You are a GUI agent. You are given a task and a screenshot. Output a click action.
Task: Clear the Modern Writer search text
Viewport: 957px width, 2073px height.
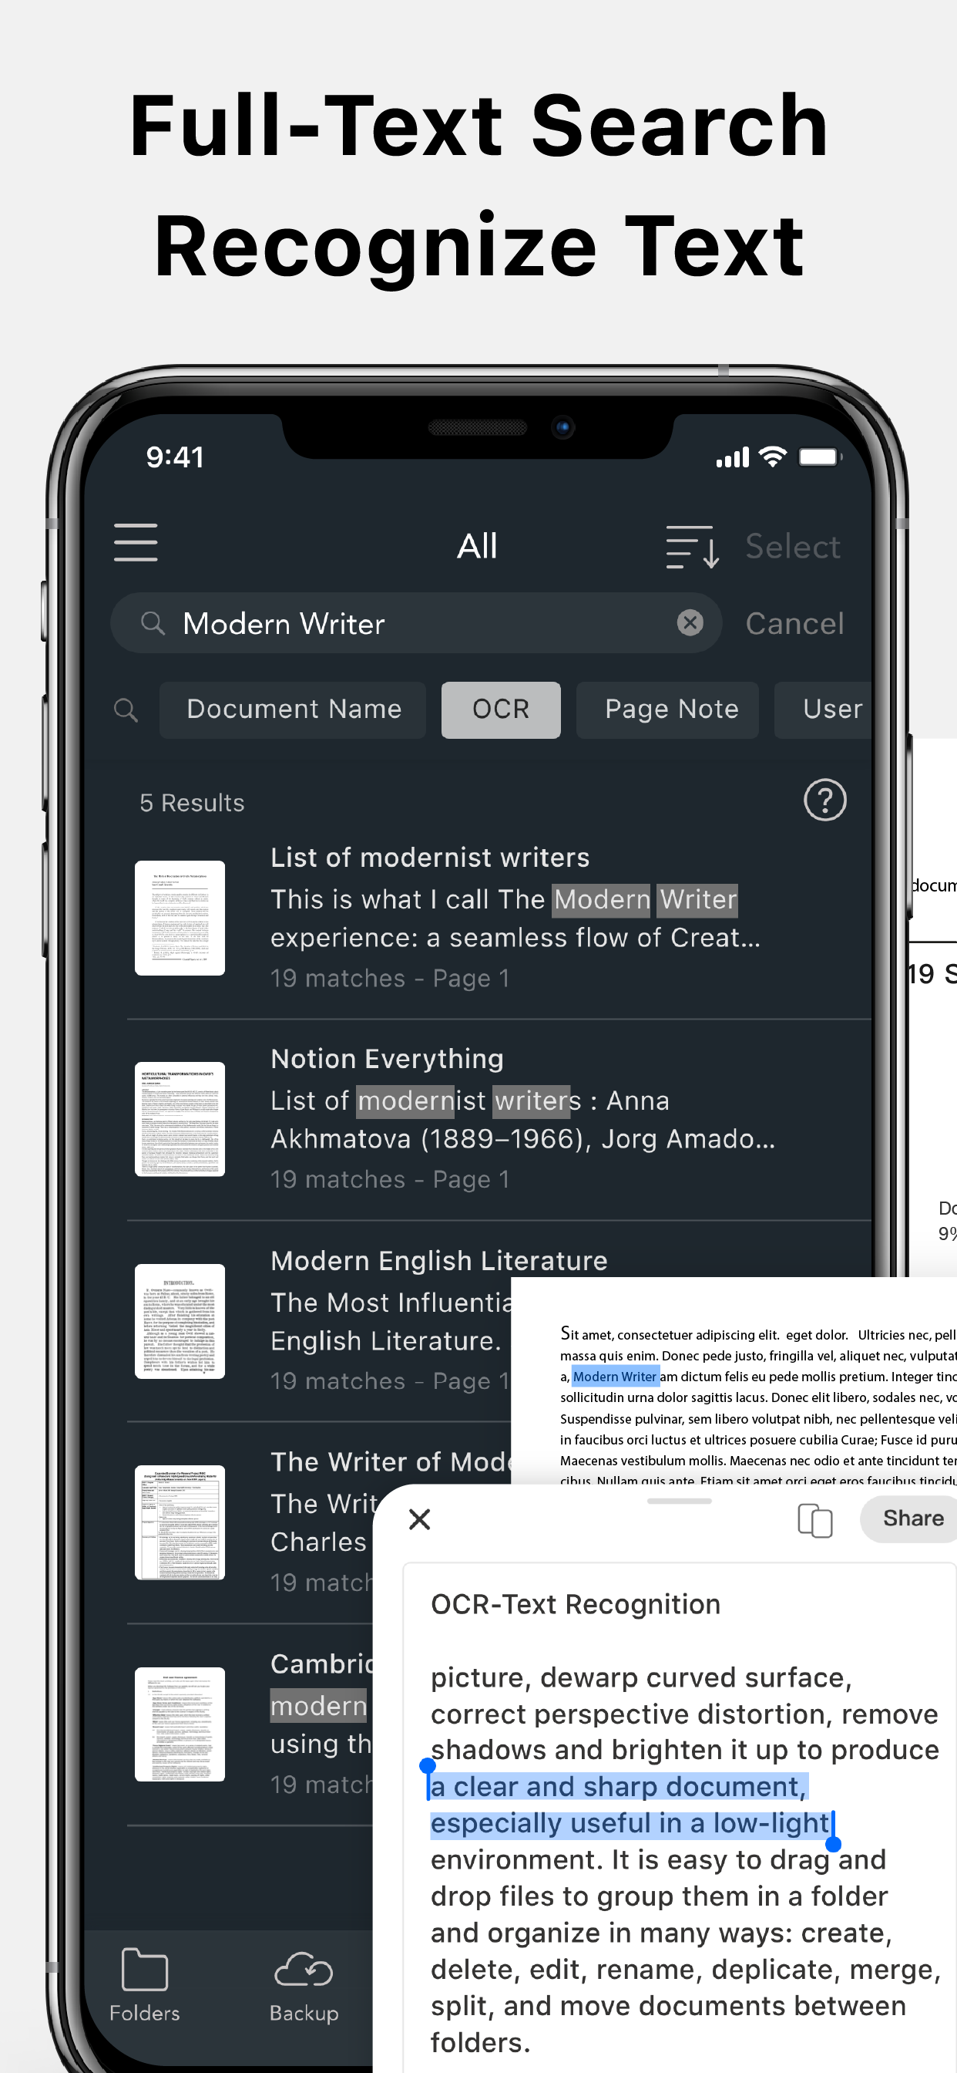(690, 622)
